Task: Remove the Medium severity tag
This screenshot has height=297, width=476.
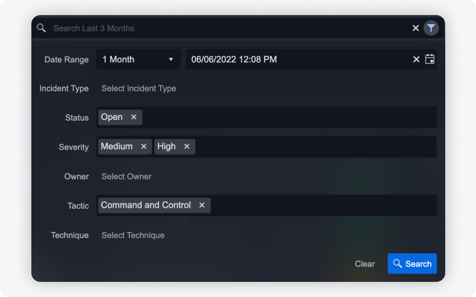Action: point(144,146)
